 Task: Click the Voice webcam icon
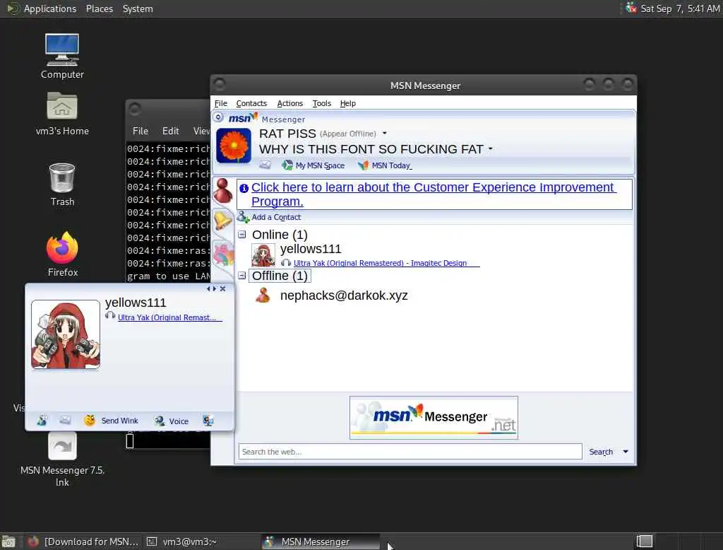(160, 421)
